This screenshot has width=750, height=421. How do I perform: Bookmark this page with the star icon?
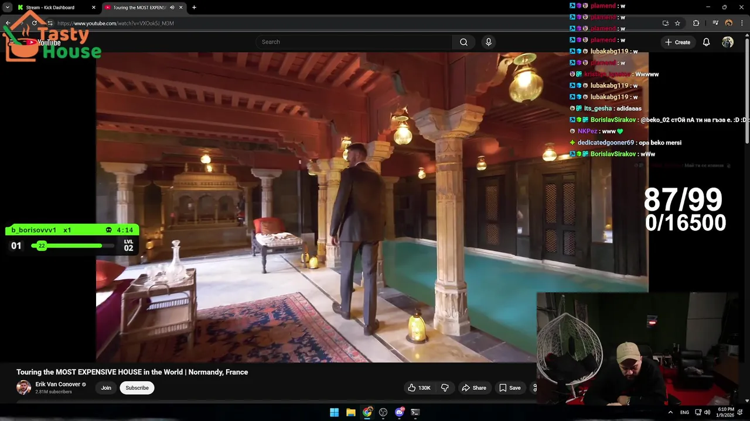(x=677, y=23)
